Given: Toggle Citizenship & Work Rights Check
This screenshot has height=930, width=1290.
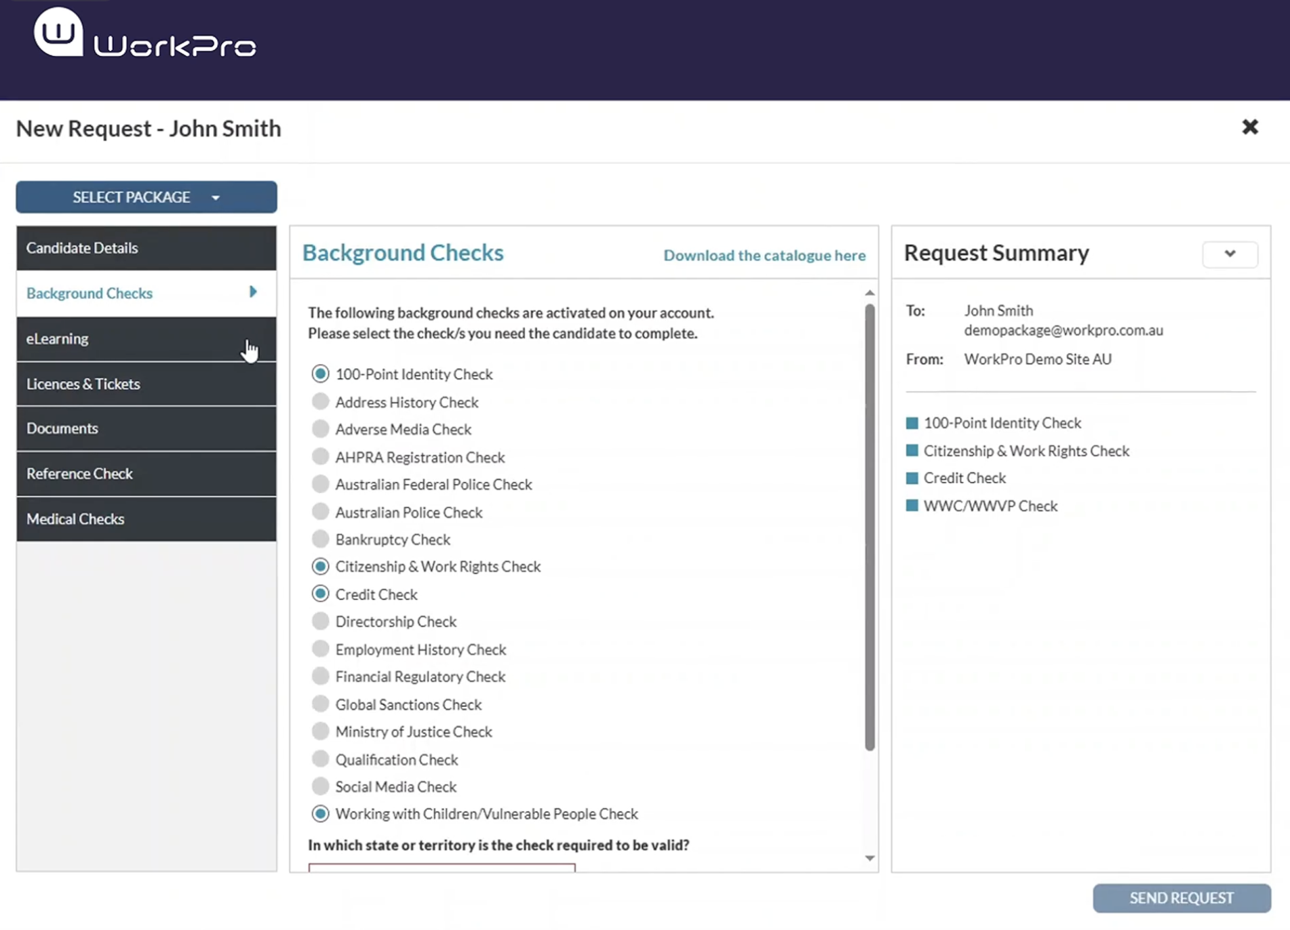Looking at the screenshot, I should [x=320, y=567].
